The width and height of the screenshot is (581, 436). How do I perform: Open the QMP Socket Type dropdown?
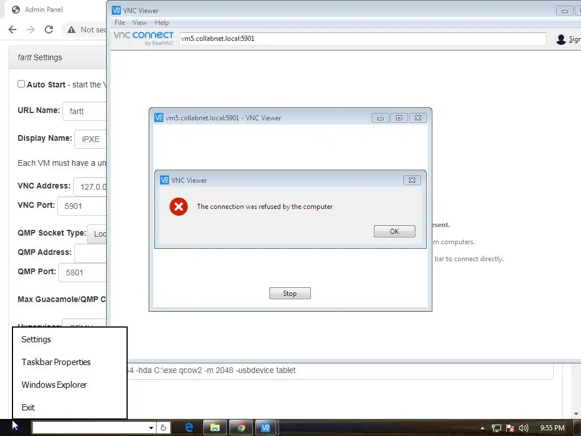pos(96,234)
